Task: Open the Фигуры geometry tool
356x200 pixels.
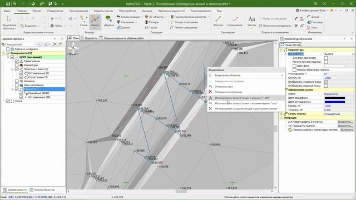Action: 219,22
